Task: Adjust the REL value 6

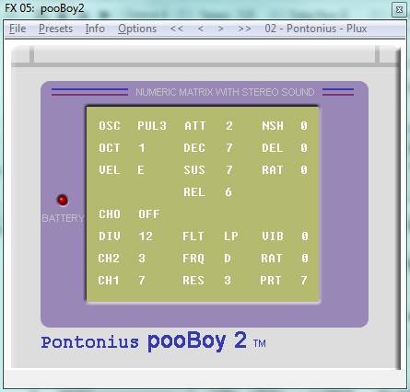Action: pos(228,192)
